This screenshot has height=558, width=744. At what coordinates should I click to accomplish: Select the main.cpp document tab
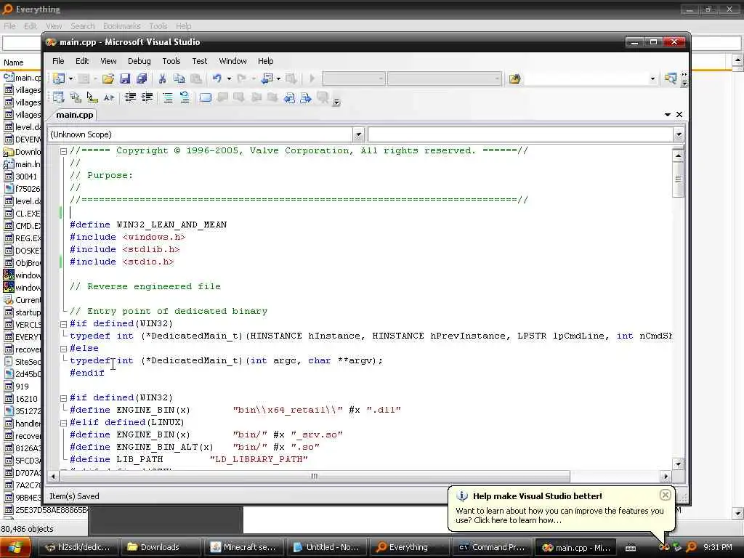click(x=75, y=115)
